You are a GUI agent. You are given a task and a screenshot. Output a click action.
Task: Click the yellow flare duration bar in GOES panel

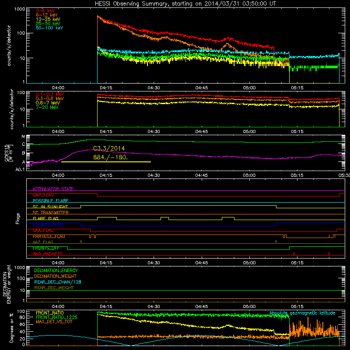(106, 162)
